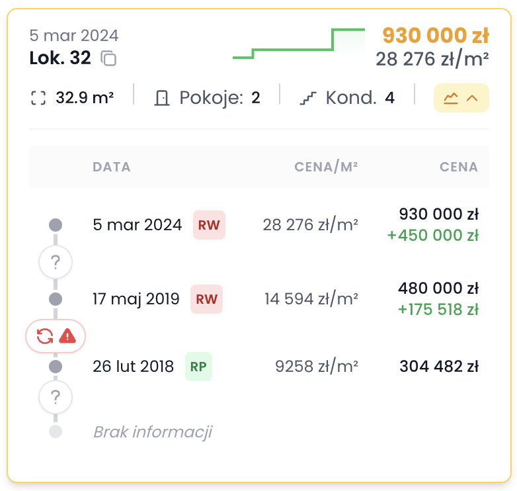Select the 5 mar 2024 timeline dot
This screenshot has height=491, width=517.
(x=56, y=225)
